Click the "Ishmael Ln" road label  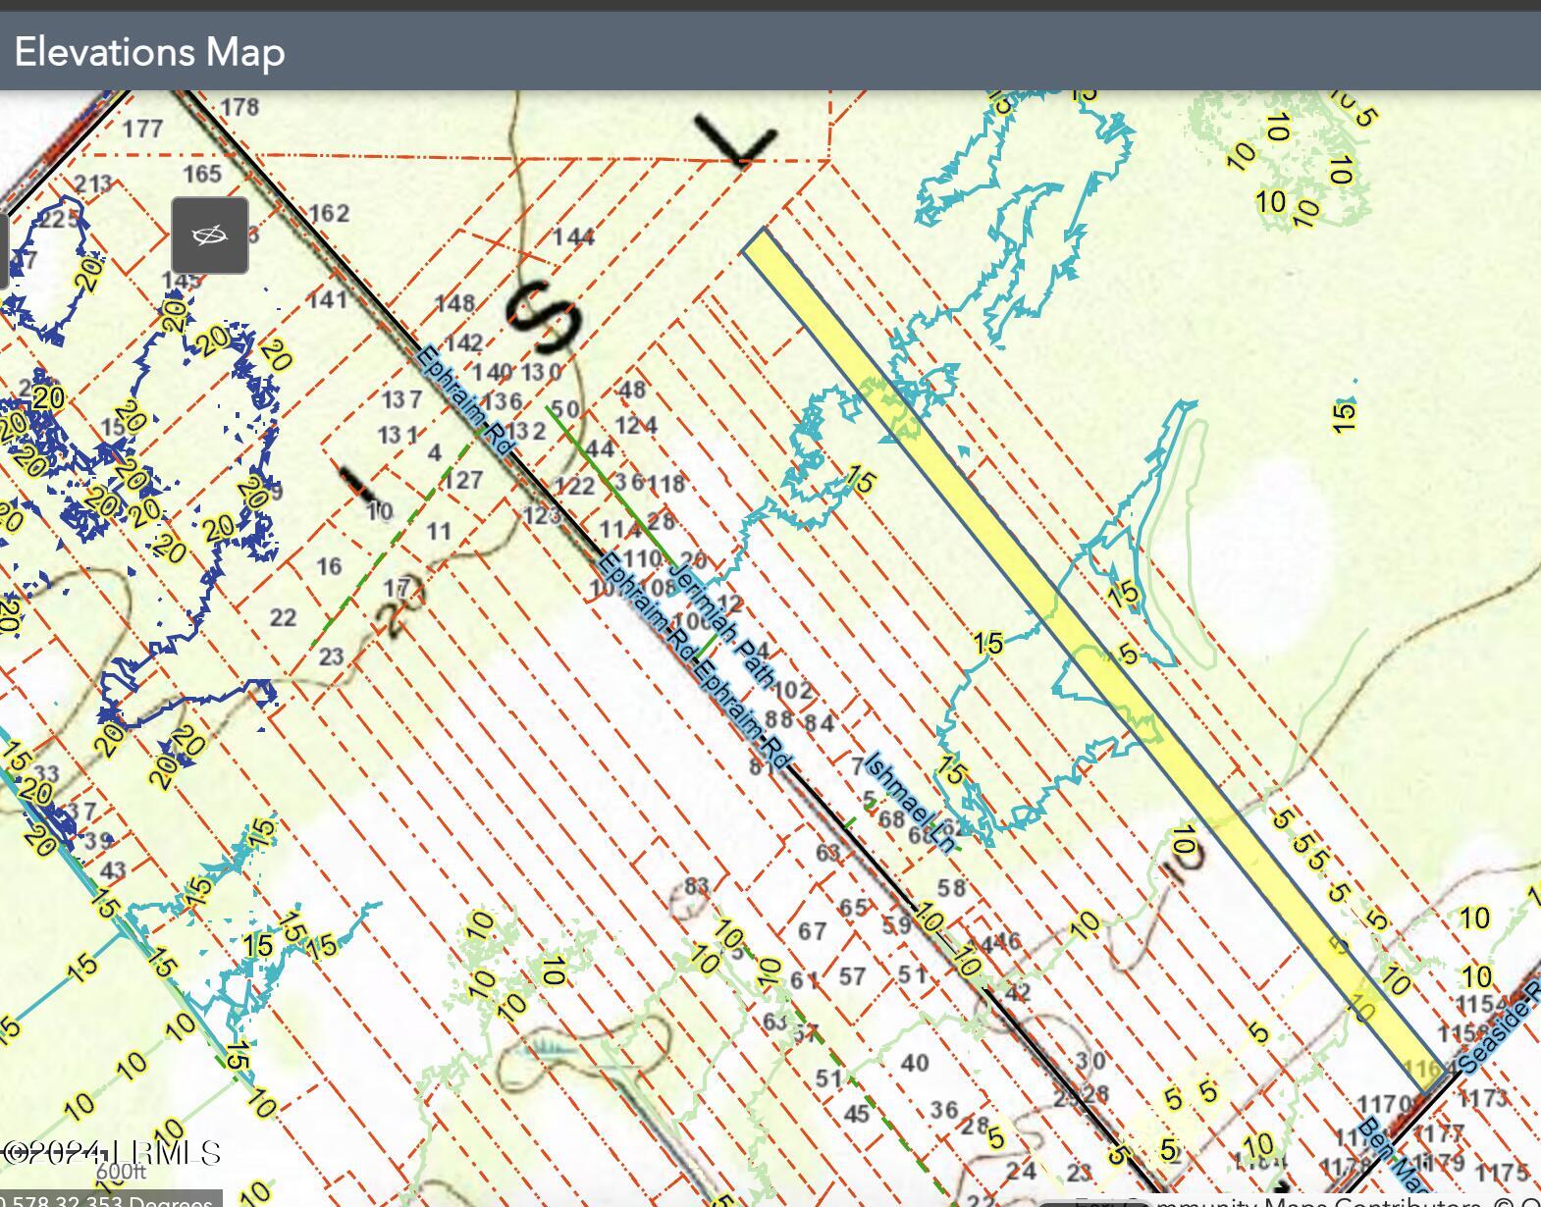909,803
